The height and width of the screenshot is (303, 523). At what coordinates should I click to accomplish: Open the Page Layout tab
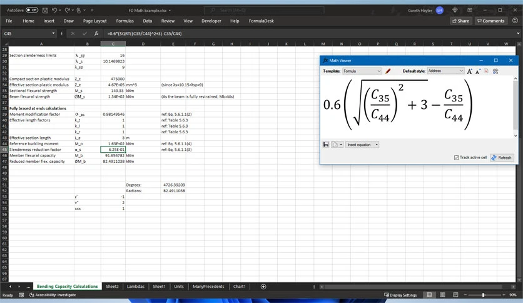[x=94, y=21]
